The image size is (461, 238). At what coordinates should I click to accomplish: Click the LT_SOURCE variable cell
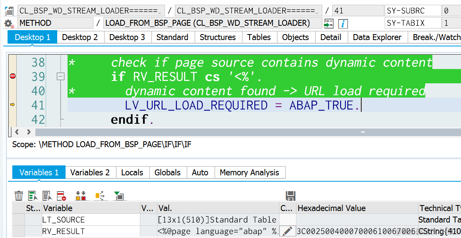91,220
